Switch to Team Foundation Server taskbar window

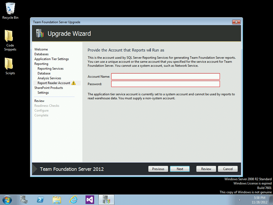tap(106, 200)
